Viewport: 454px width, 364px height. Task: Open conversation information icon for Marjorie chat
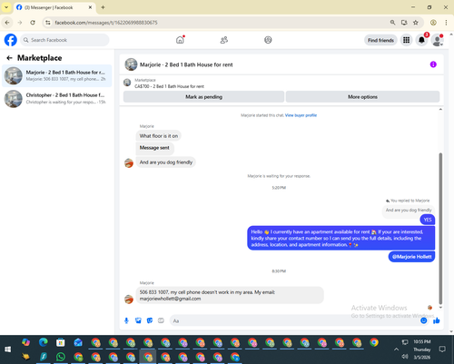pyautogui.click(x=433, y=64)
